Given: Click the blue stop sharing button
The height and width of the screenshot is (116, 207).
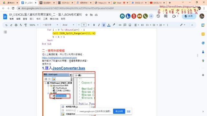Looking at the screenshot, I should pyautogui.click(x=119, y=111).
